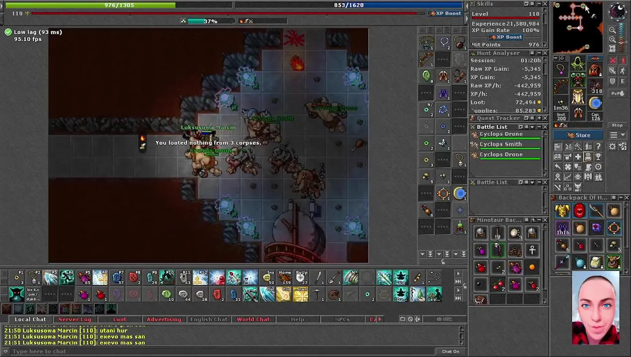
Task: Center the minimap on character
Action: [612, 49]
